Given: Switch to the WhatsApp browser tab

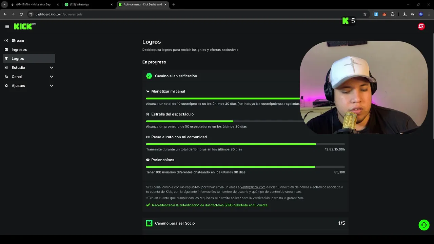Looking at the screenshot, I should [x=89, y=4].
